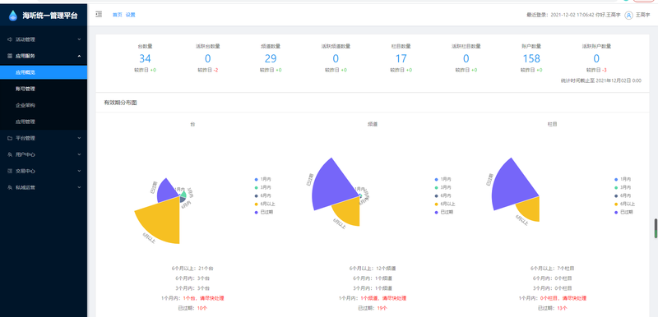Open the 企业架构 submenu item
This screenshot has width=658, height=317.
(44, 105)
